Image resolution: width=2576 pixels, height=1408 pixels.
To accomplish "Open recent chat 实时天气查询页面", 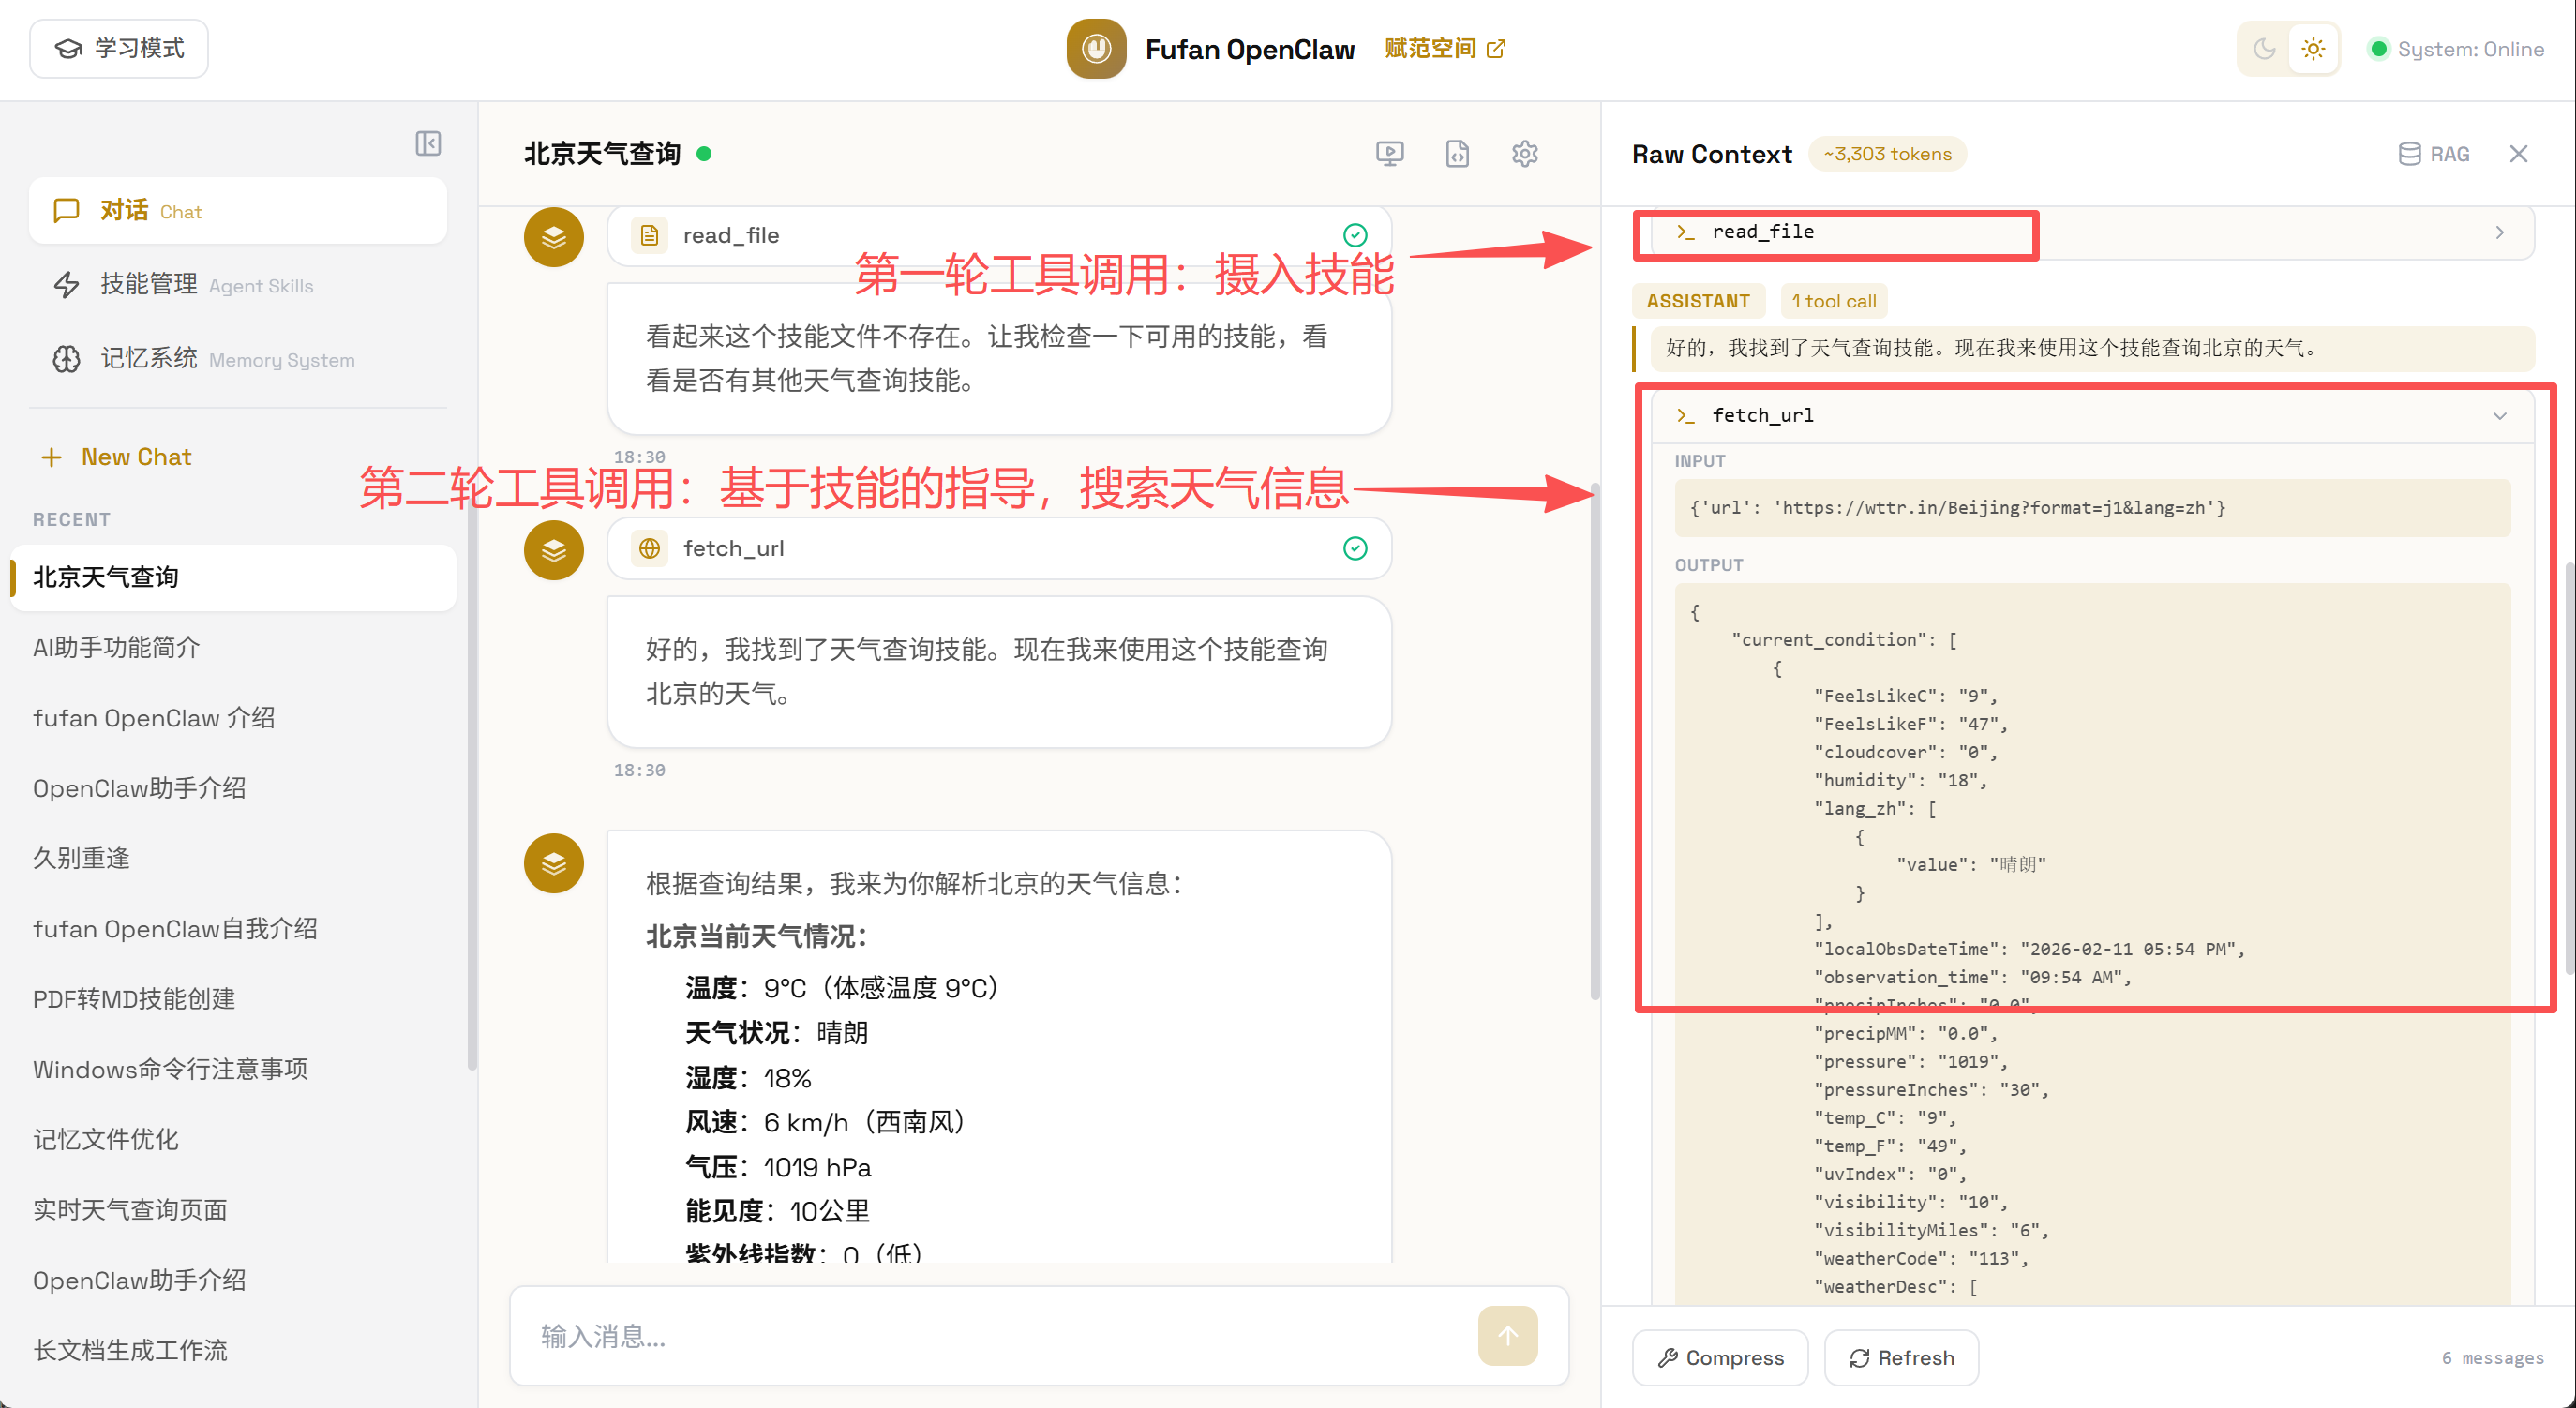I will pos(234,1210).
